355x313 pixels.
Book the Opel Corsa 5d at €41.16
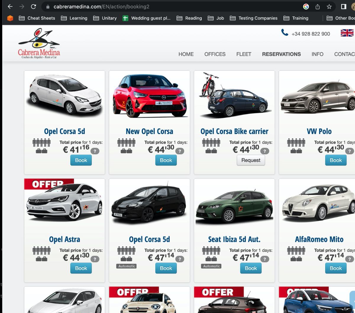pyautogui.click(x=81, y=160)
